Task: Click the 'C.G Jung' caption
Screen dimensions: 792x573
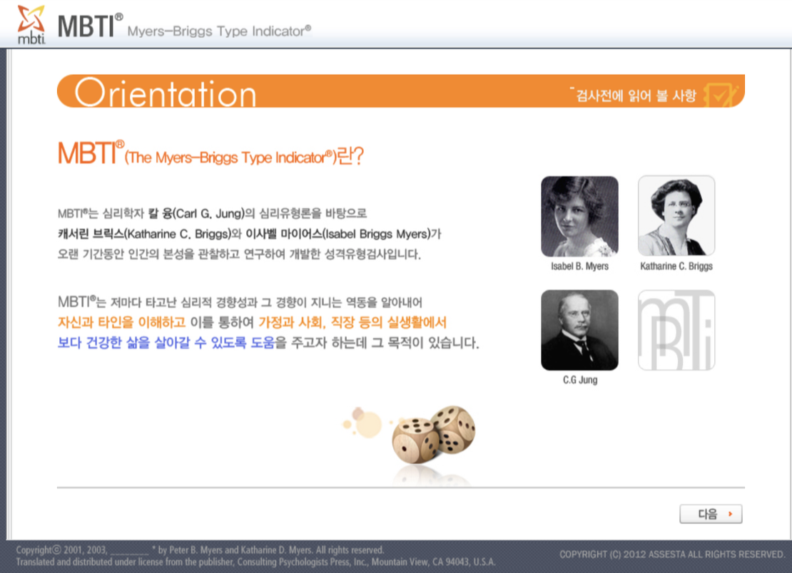Action: pyautogui.click(x=580, y=380)
